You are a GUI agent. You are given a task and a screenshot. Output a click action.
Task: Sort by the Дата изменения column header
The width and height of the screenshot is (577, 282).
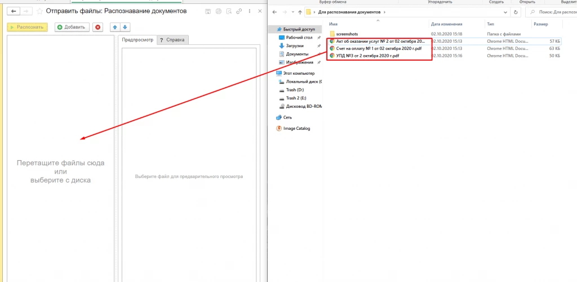pyautogui.click(x=446, y=24)
